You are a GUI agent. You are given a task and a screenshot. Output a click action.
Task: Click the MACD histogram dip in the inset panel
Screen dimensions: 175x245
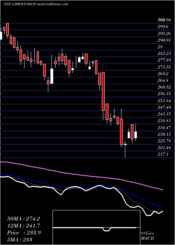107,229
